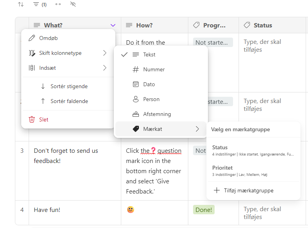Click the plus icon for Tilføj mærkatgruppe
The height and width of the screenshot is (228, 308).
[x=217, y=190]
